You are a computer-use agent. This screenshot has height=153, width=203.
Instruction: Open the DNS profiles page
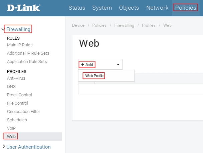[11, 87]
